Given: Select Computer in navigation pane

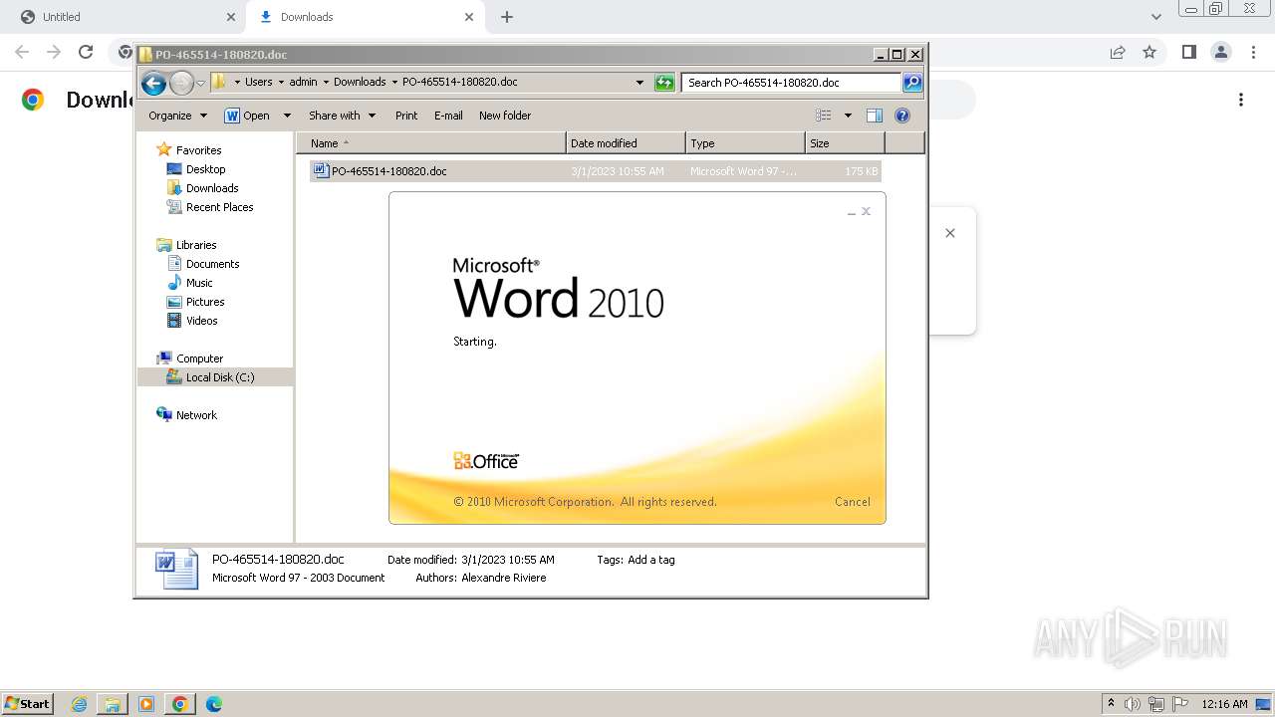Looking at the screenshot, I should [x=199, y=358].
